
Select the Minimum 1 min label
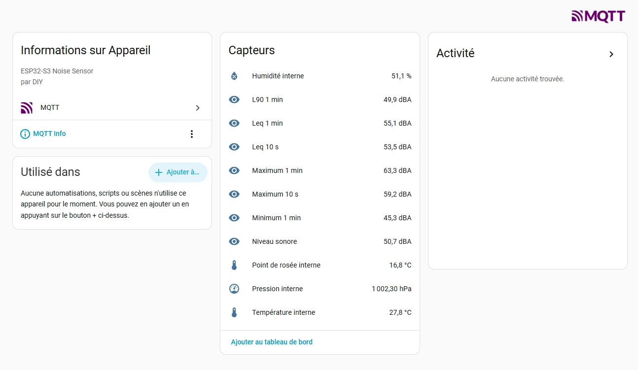[276, 218]
